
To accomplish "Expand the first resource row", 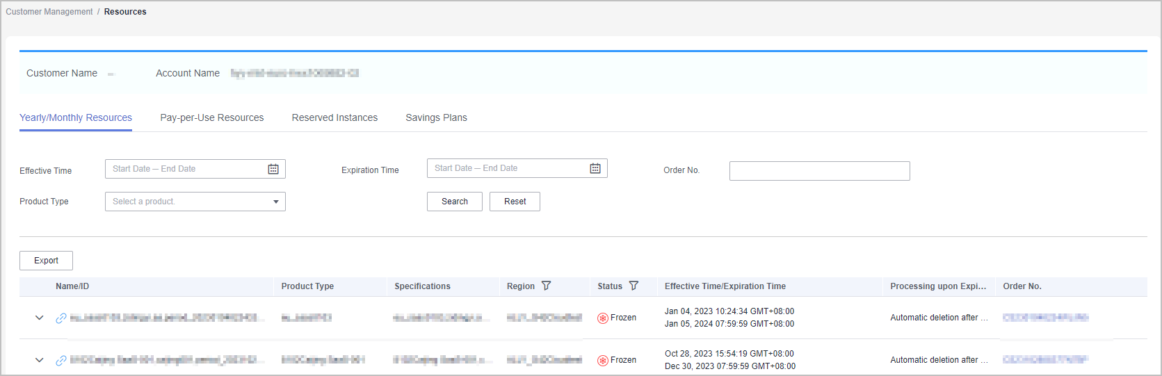I will [40, 318].
